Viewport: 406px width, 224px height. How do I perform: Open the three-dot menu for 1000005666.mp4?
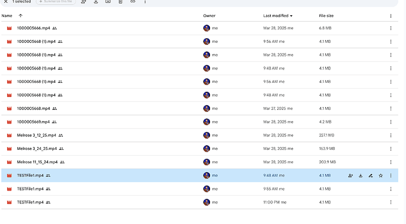(391, 28)
